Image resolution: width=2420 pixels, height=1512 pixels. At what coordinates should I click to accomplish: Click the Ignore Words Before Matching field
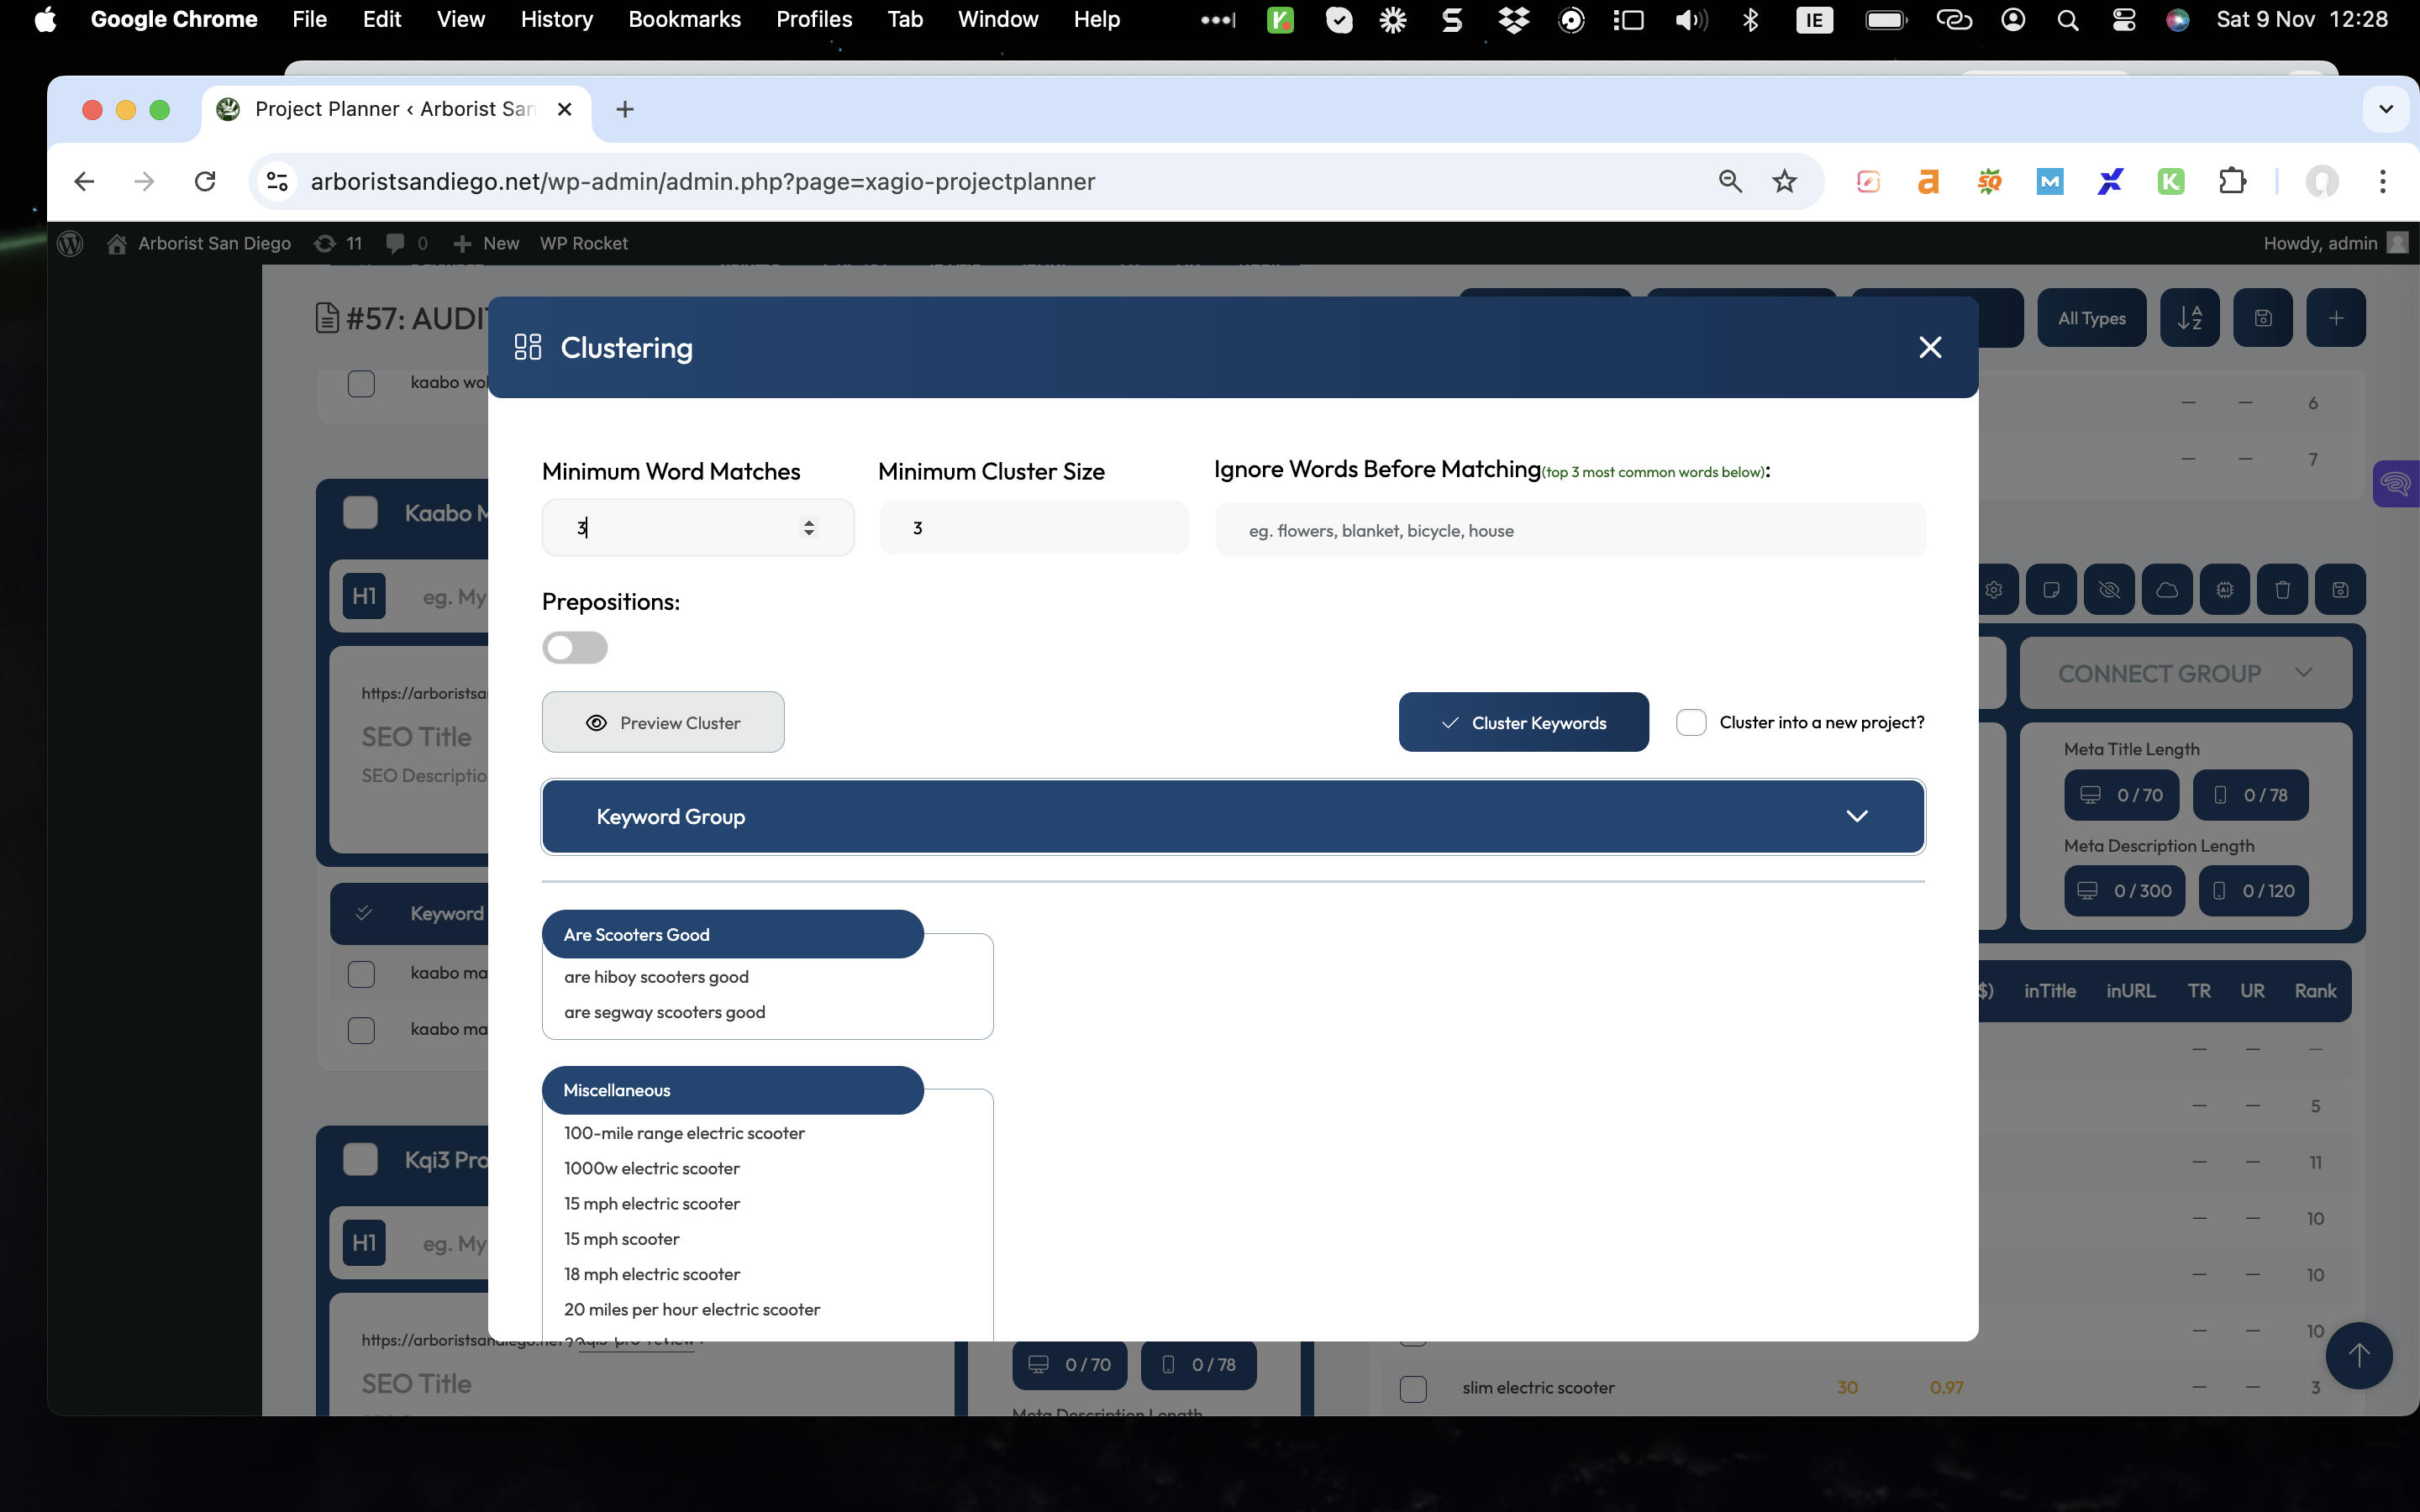(1570, 530)
